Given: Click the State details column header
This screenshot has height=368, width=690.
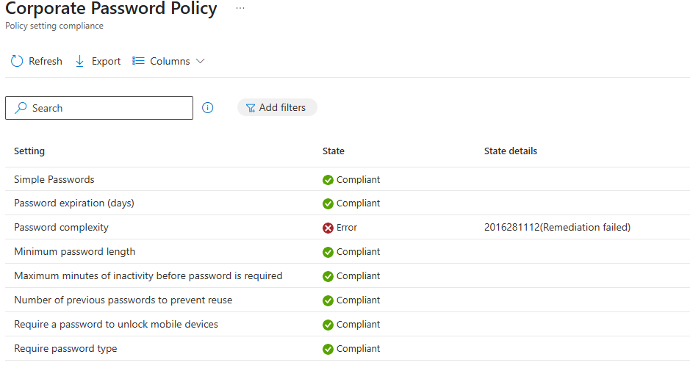Looking at the screenshot, I should (511, 151).
